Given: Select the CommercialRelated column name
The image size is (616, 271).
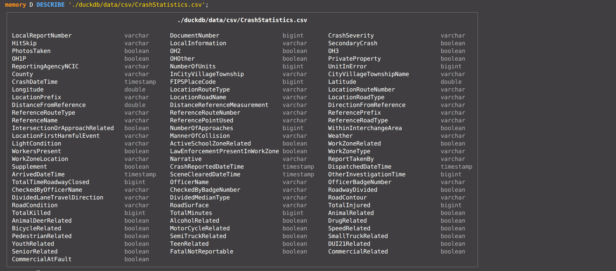Looking at the screenshot, I should pyautogui.click(x=358, y=252).
